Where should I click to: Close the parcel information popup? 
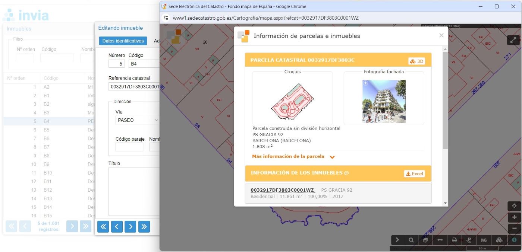441,35
